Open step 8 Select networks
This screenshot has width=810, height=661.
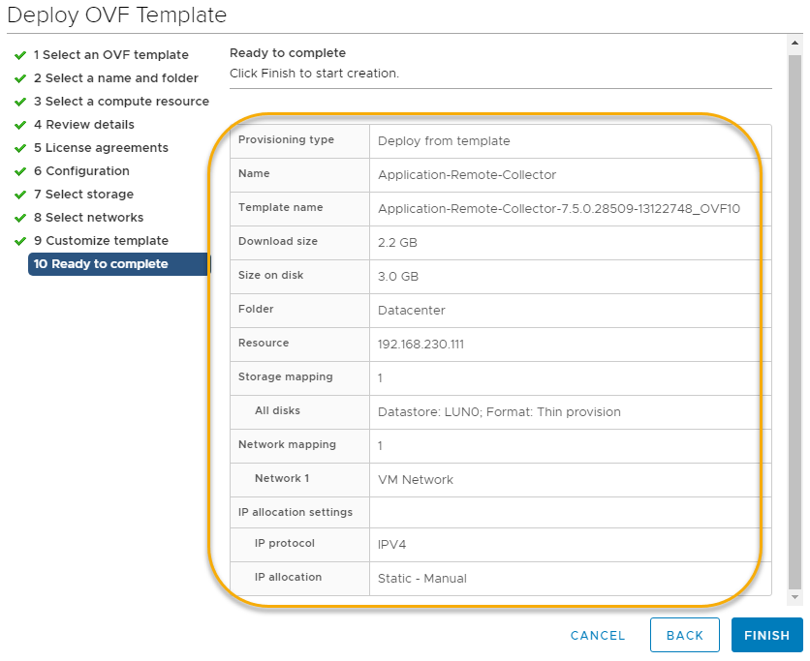(x=88, y=218)
